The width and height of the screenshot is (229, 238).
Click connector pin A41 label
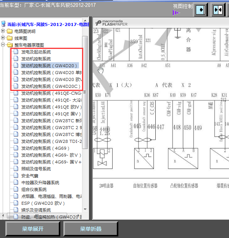pos(113,66)
